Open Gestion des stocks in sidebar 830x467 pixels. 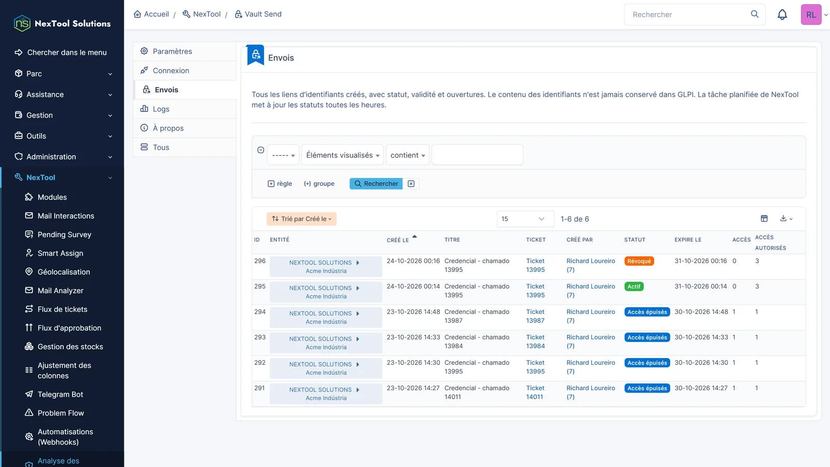click(70, 347)
